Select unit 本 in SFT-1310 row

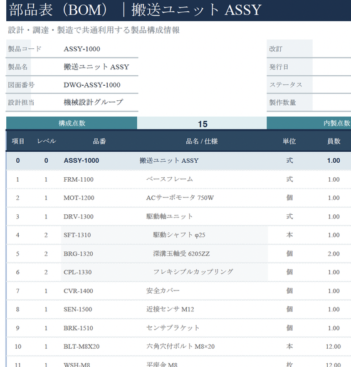click(x=290, y=235)
